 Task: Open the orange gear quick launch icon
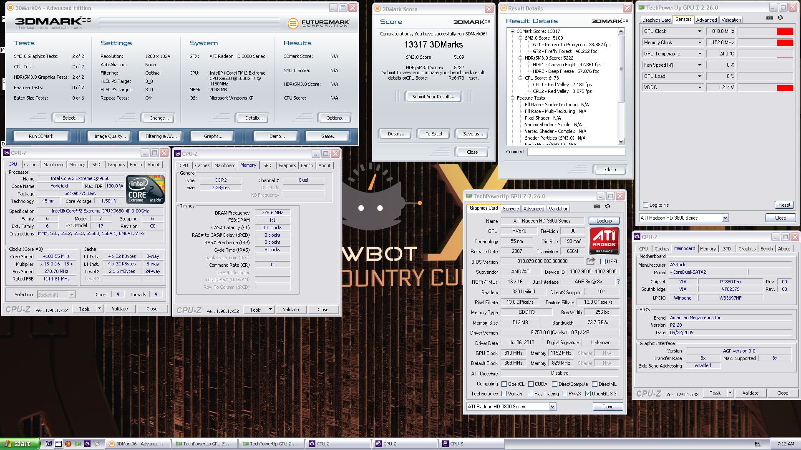[68, 444]
